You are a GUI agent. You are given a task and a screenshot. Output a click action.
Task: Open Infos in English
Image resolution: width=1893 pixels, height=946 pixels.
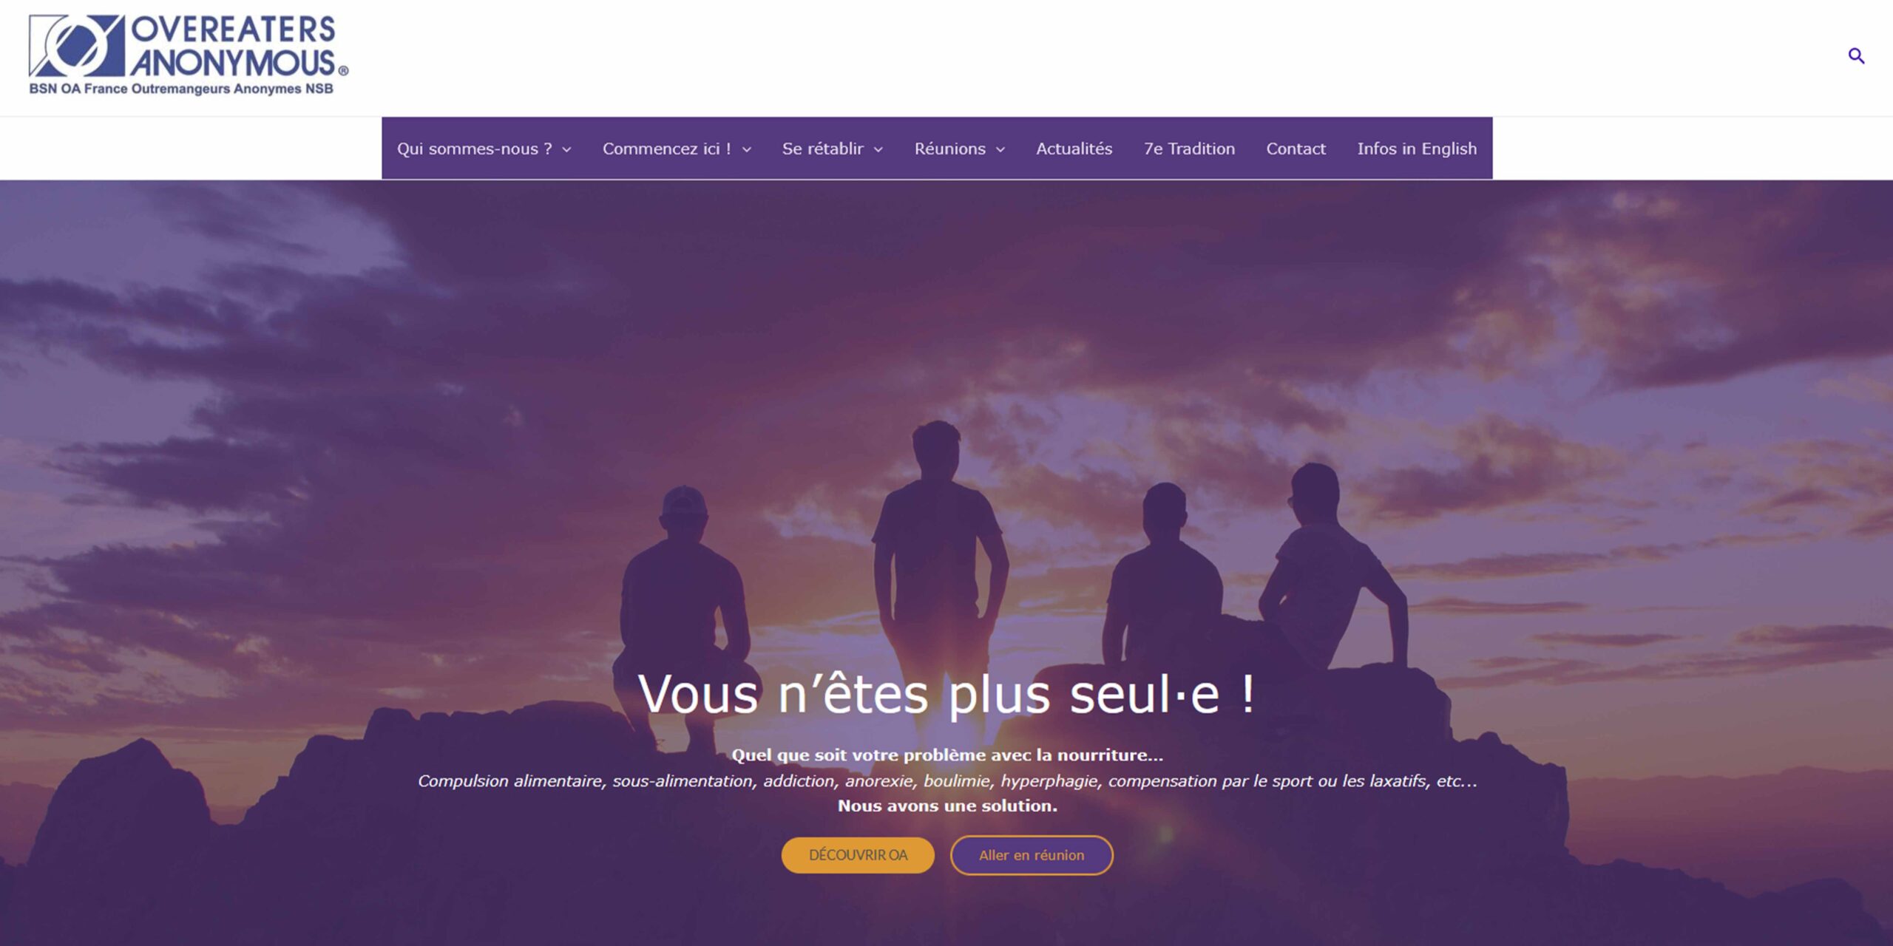click(x=1417, y=149)
